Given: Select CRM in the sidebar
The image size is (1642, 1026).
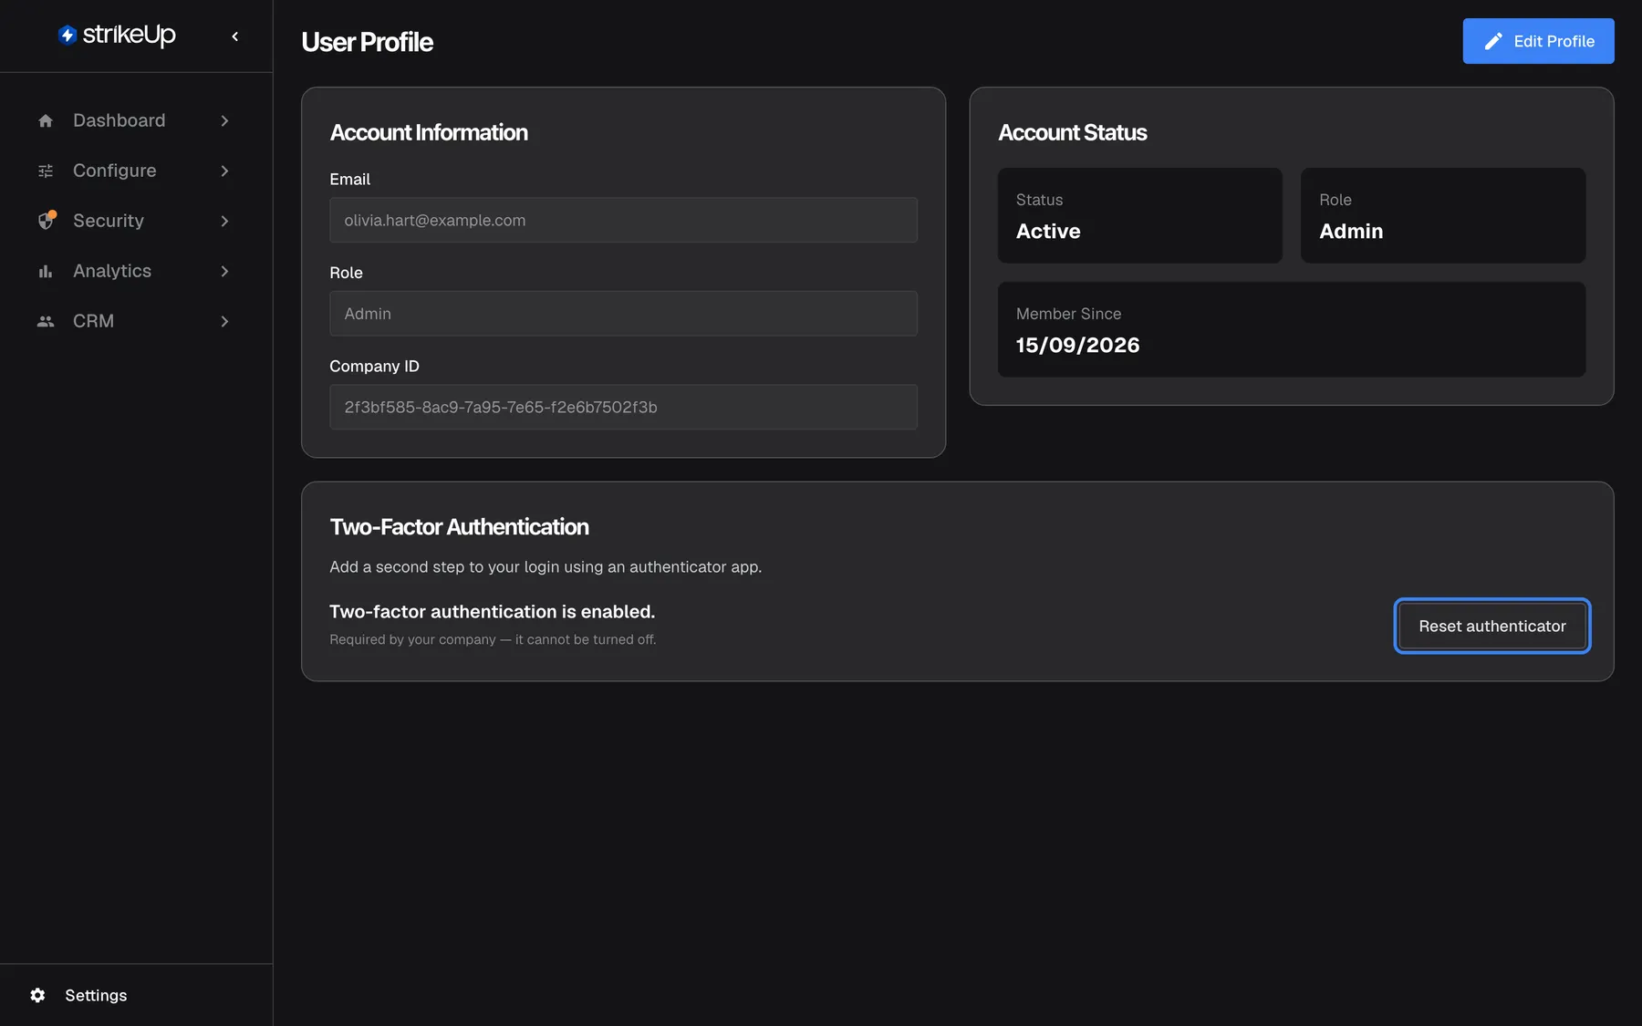Looking at the screenshot, I should click(x=136, y=321).
